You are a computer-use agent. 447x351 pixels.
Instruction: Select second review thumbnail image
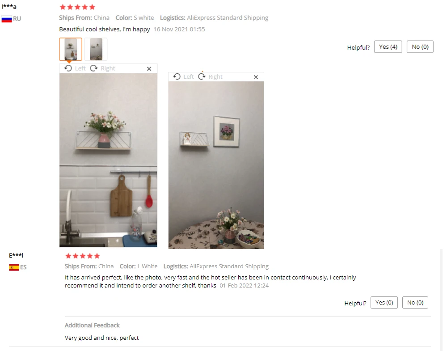pos(96,49)
